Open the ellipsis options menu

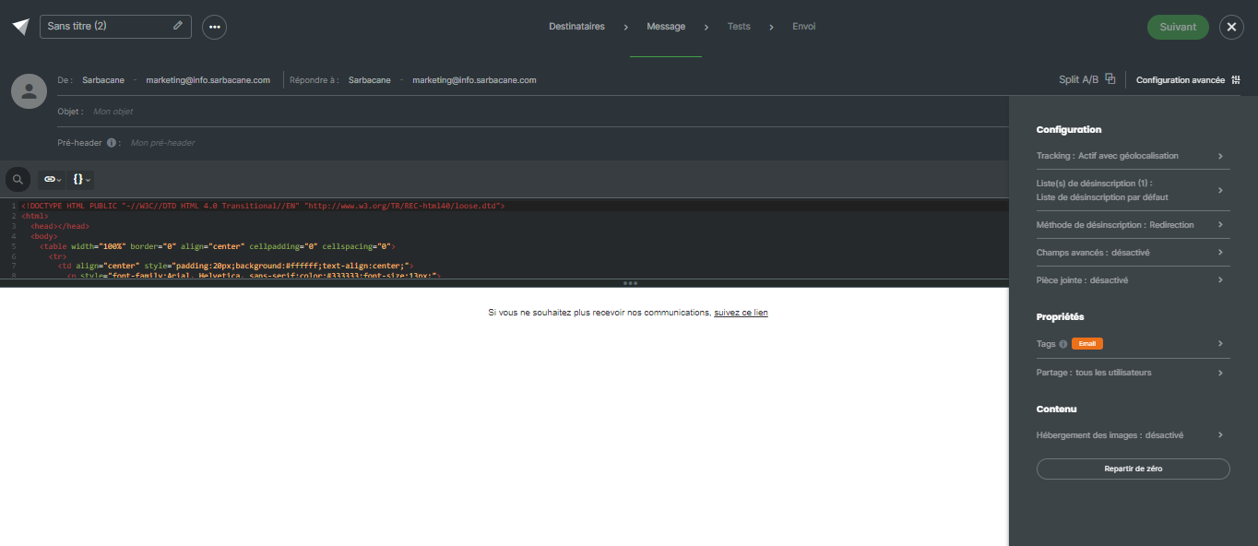point(214,27)
